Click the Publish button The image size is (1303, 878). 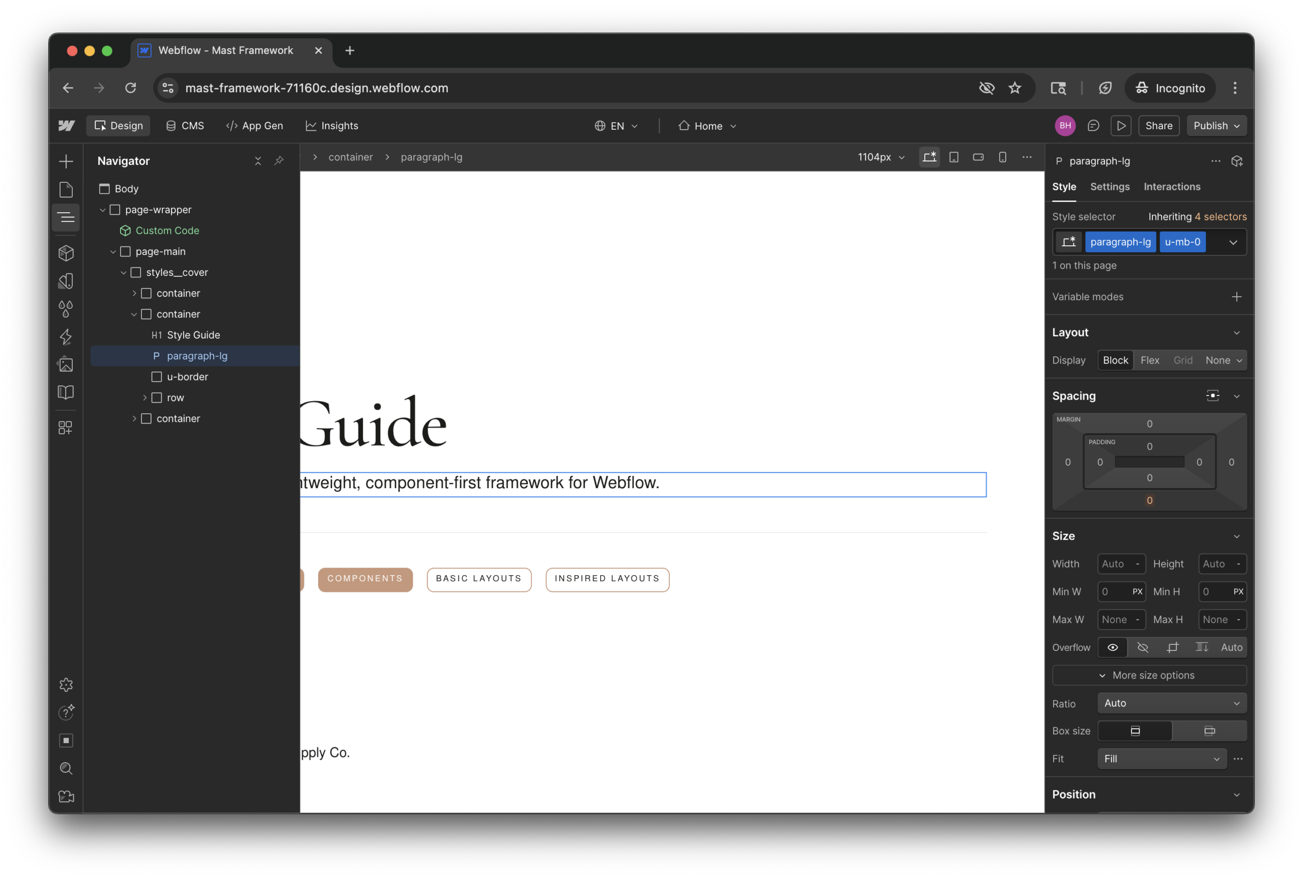tap(1212, 125)
